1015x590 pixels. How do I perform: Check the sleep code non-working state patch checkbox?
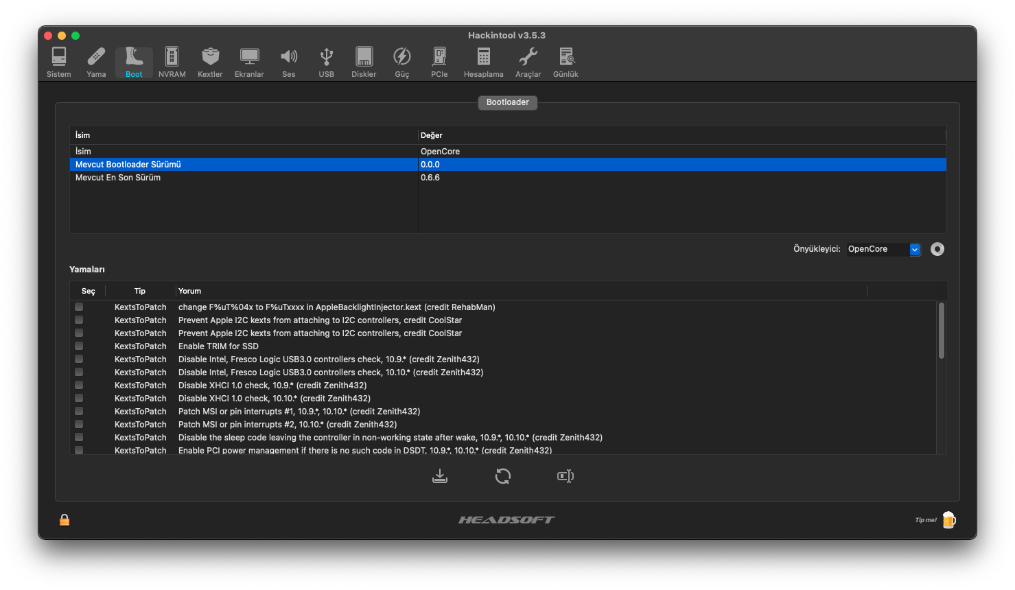(x=79, y=437)
